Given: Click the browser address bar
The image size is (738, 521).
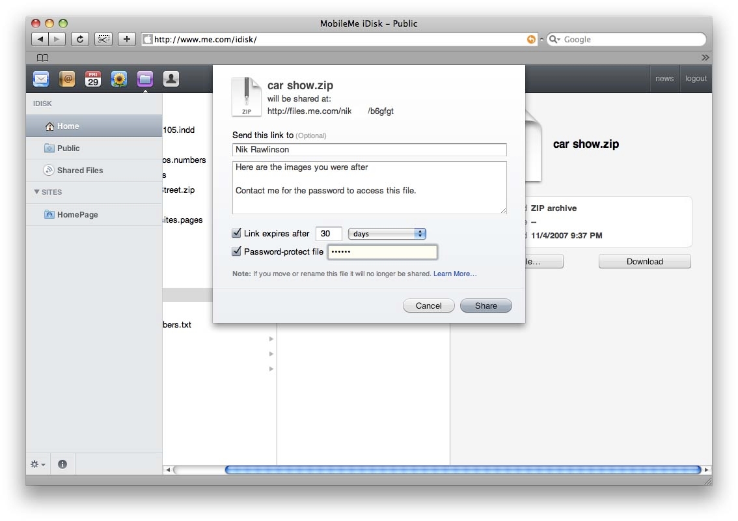Looking at the screenshot, I should click(x=339, y=40).
